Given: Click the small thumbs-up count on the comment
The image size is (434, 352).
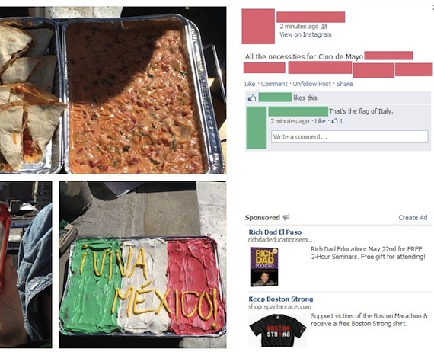Looking at the screenshot, I should pos(337,121).
